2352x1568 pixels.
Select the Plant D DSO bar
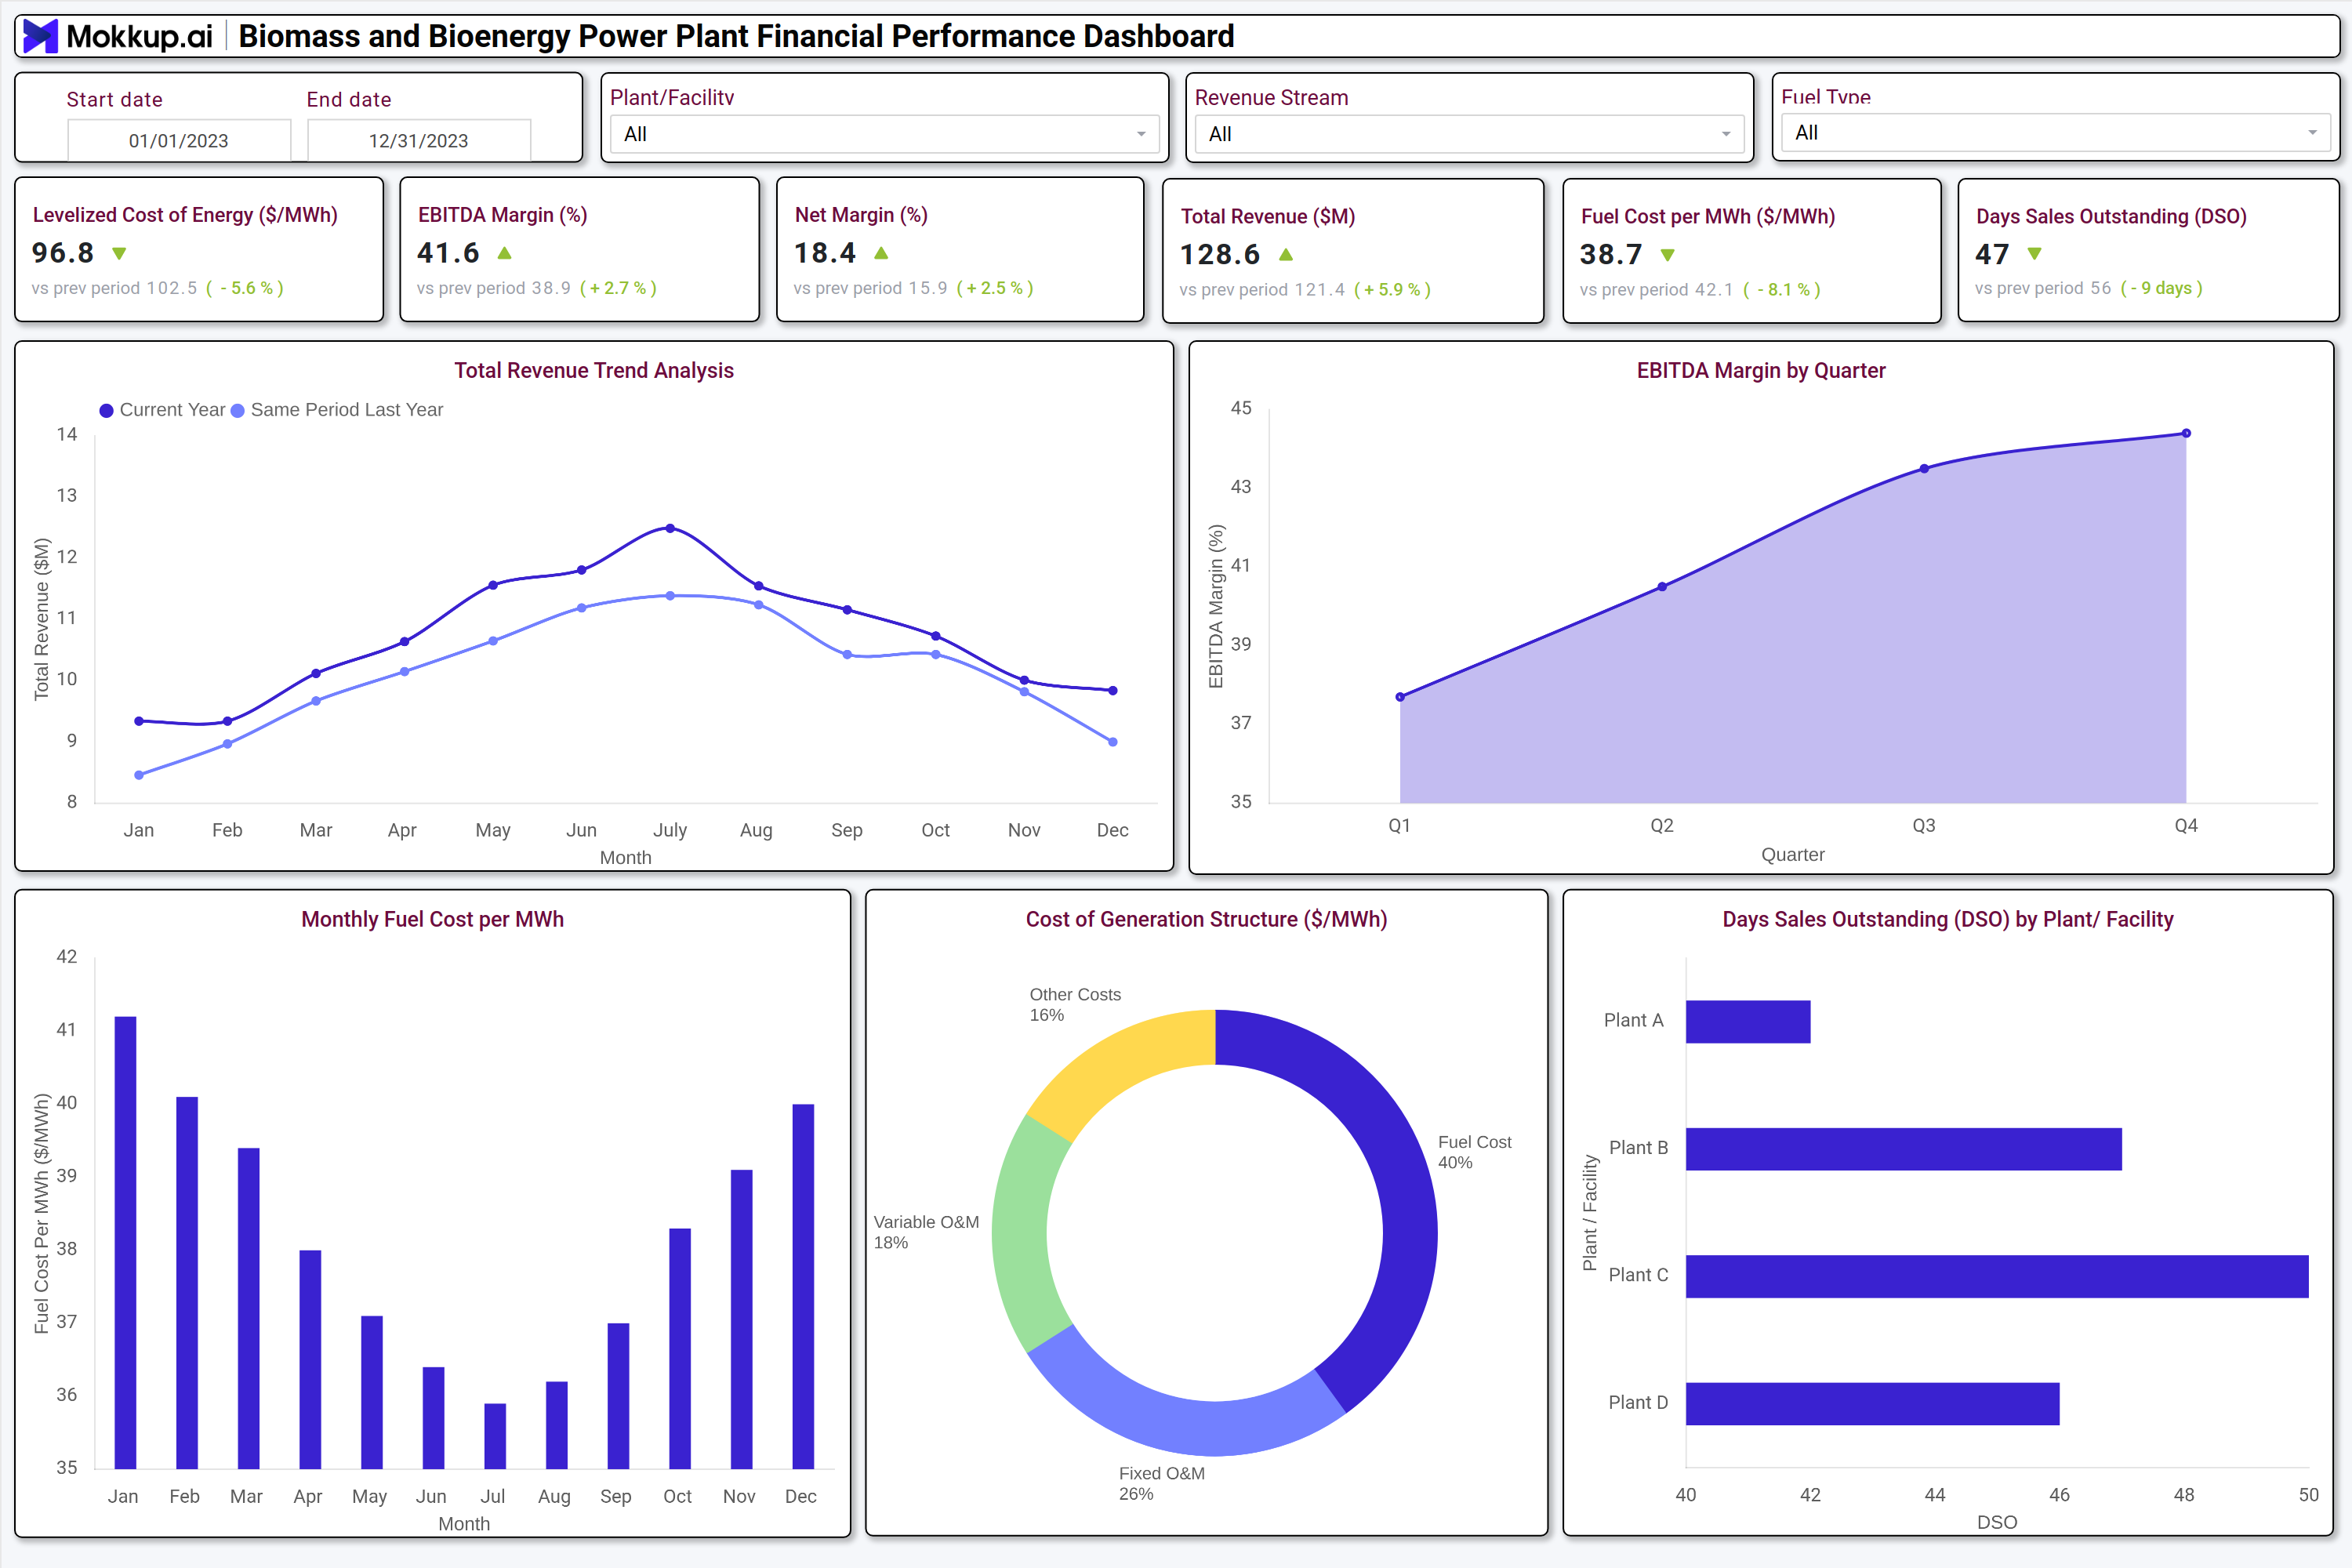pyautogui.click(x=1873, y=1404)
